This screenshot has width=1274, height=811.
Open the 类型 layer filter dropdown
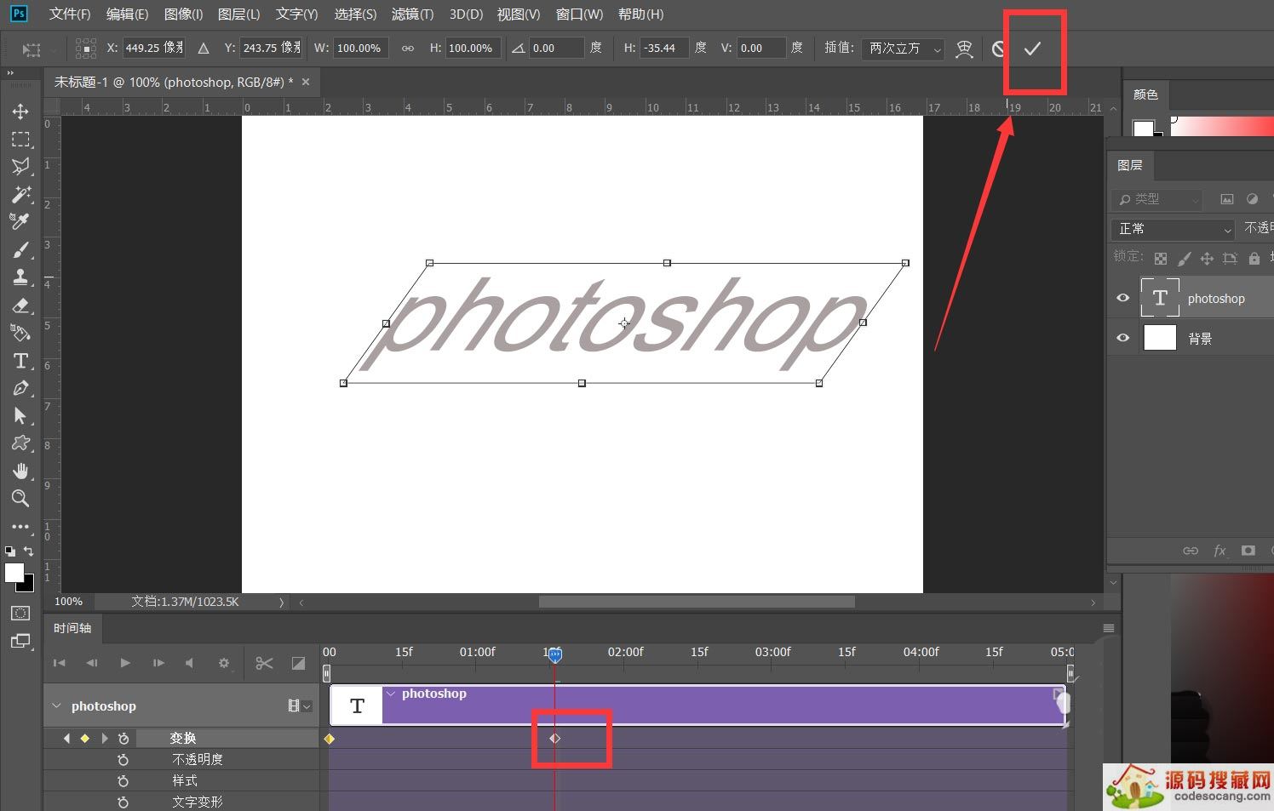pos(1157,199)
